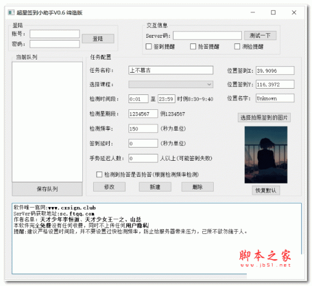Viewport: 312px width, 286px height.
Task: Enable the 测验提醒 checkbox
Action: coord(237,46)
